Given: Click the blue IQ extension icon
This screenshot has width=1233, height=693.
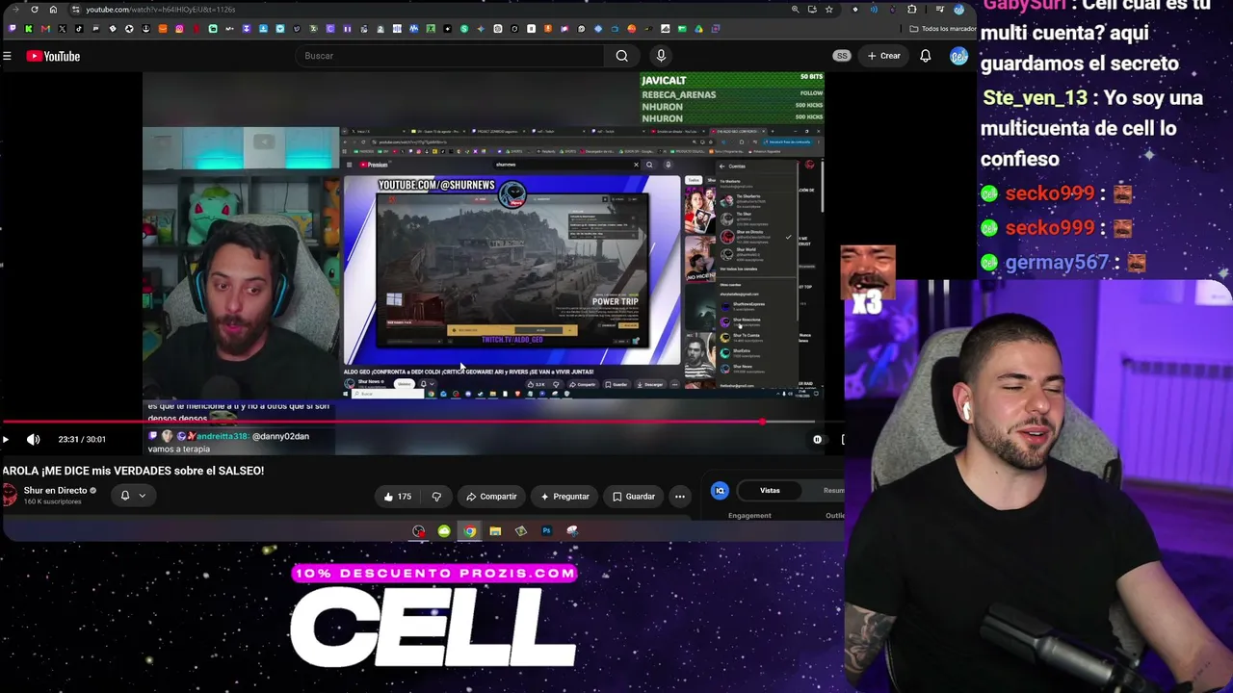Looking at the screenshot, I should [720, 491].
